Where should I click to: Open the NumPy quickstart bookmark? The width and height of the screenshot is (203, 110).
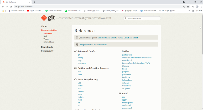tap(149, 11)
